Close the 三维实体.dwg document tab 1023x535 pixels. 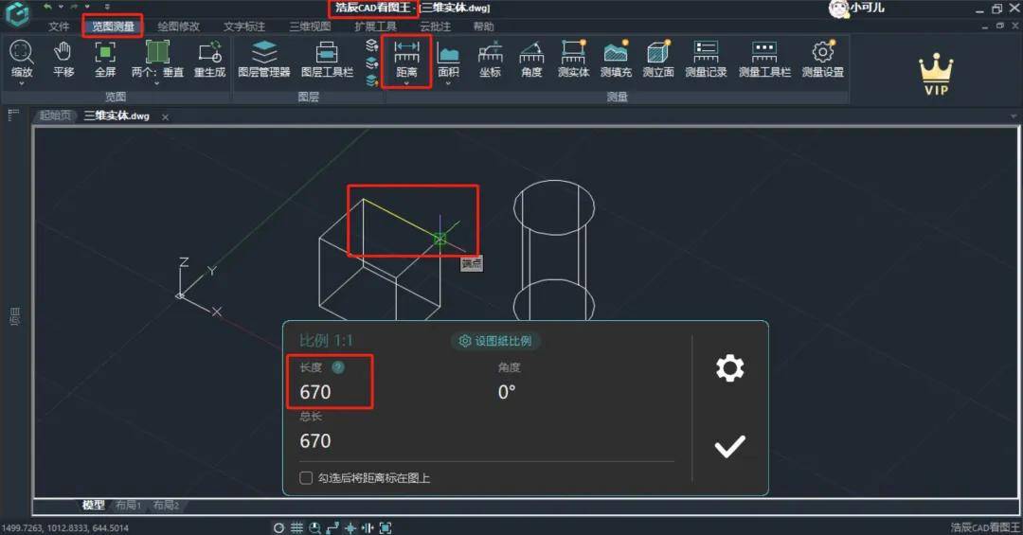coord(165,116)
